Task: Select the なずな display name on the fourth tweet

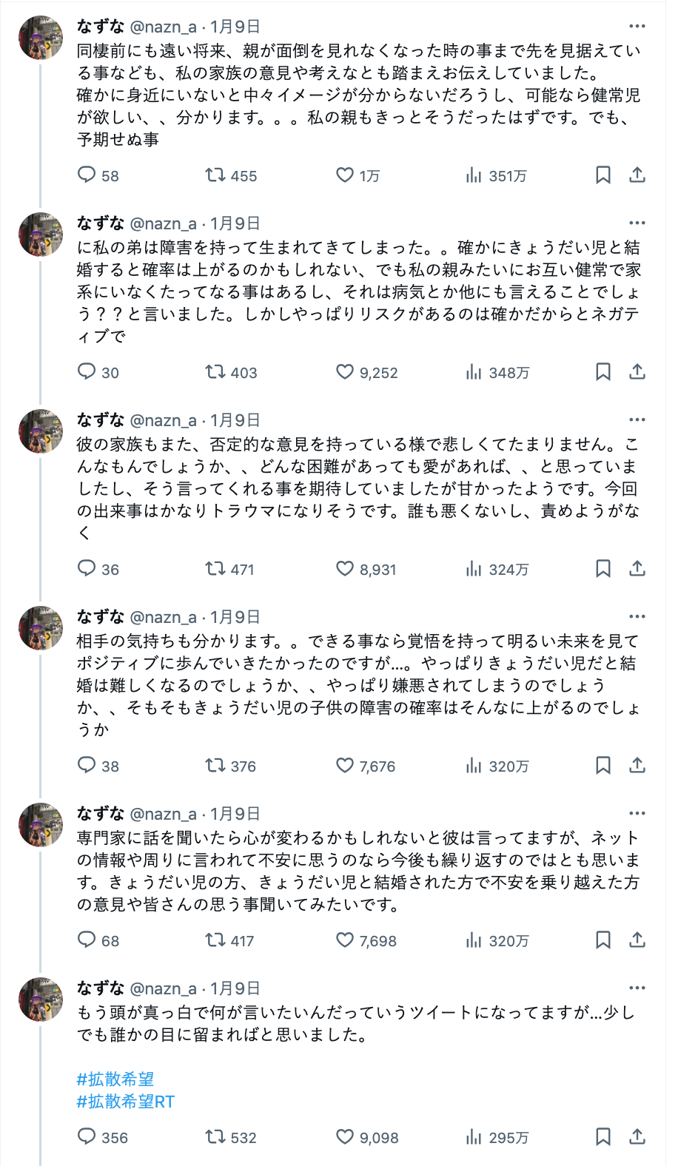Action: pyautogui.click(x=100, y=615)
